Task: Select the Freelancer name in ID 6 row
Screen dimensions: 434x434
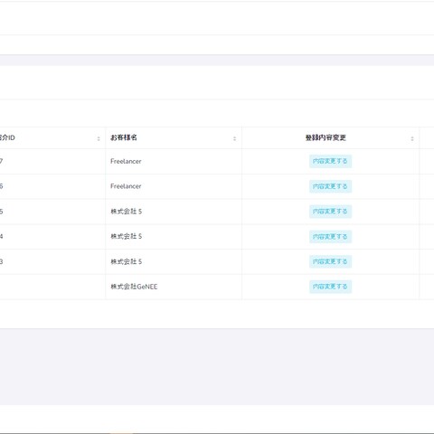Action: pyautogui.click(x=126, y=186)
